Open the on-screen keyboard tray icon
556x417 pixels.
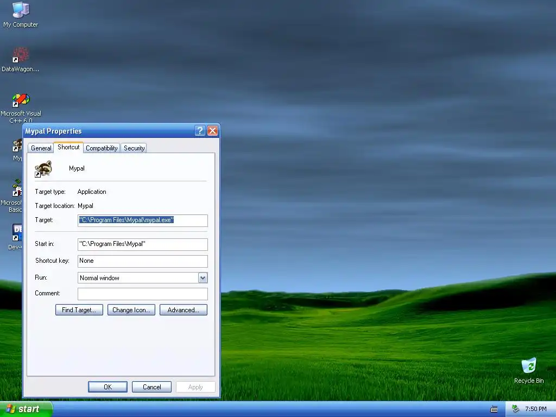494,409
